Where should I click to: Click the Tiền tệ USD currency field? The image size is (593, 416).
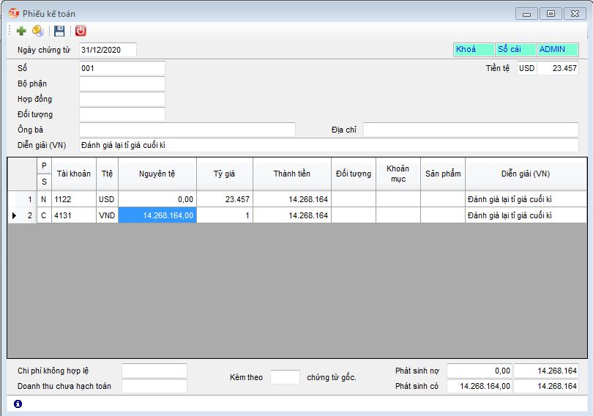coord(527,68)
